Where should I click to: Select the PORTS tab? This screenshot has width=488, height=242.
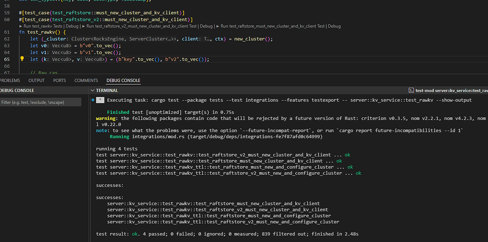pyautogui.click(x=60, y=81)
